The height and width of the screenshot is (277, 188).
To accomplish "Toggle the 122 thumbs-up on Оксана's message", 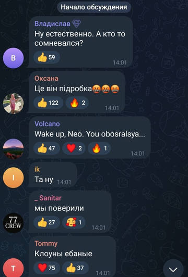I will [x=49, y=103].
